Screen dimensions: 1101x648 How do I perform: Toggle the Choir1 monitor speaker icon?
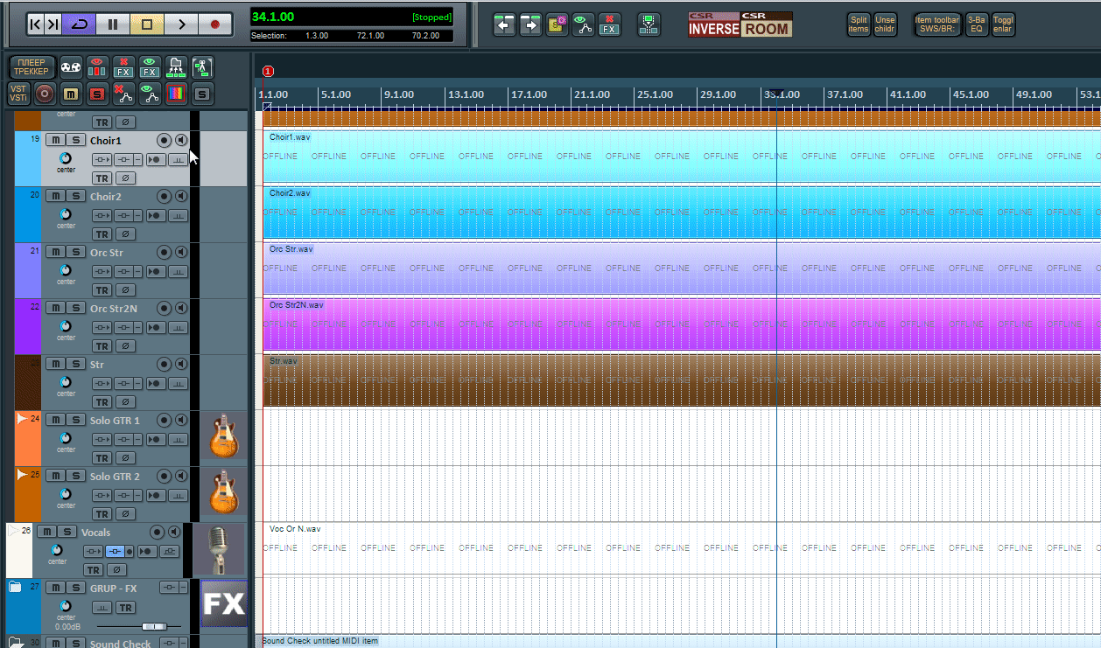click(x=180, y=141)
